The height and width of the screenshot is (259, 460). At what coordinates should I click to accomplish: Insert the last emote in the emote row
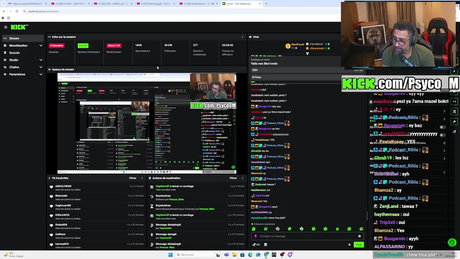tap(361, 229)
